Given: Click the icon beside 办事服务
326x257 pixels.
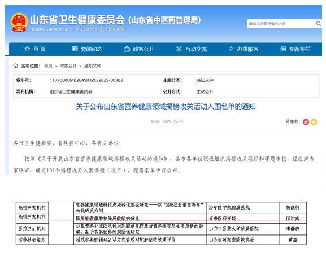Looking at the screenshot, I should [x=231, y=49].
